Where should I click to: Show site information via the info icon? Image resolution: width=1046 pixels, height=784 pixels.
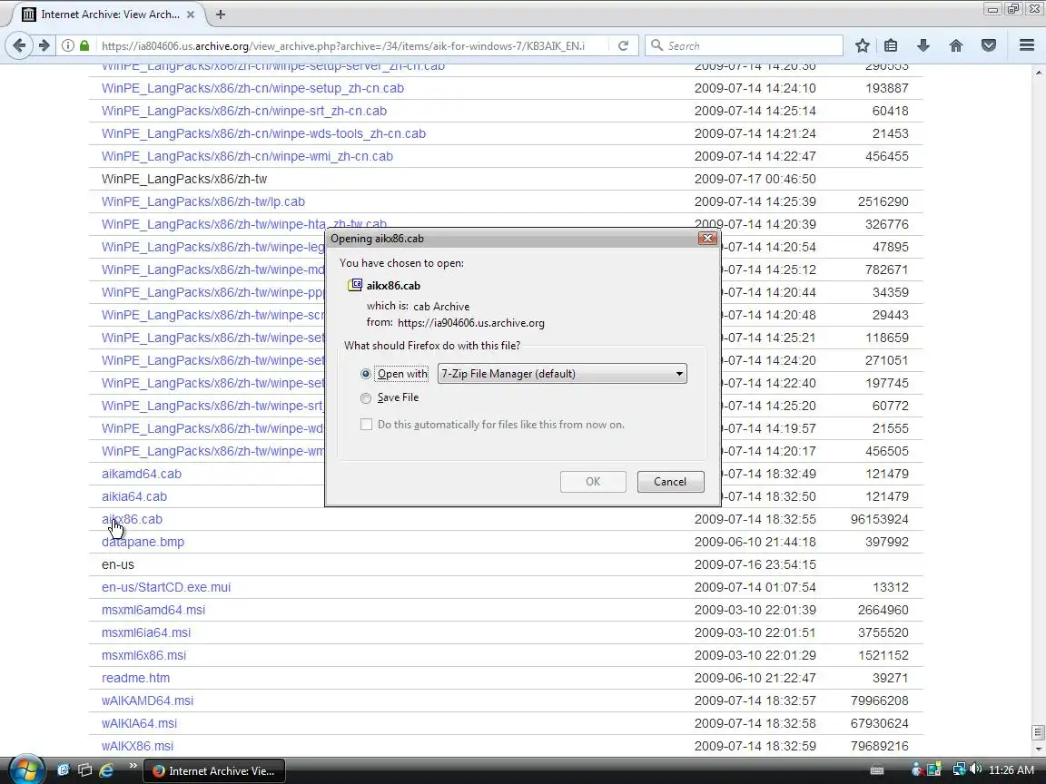67,45
